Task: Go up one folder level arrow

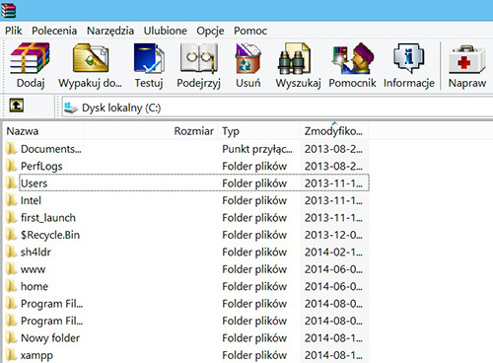Action: tap(17, 106)
